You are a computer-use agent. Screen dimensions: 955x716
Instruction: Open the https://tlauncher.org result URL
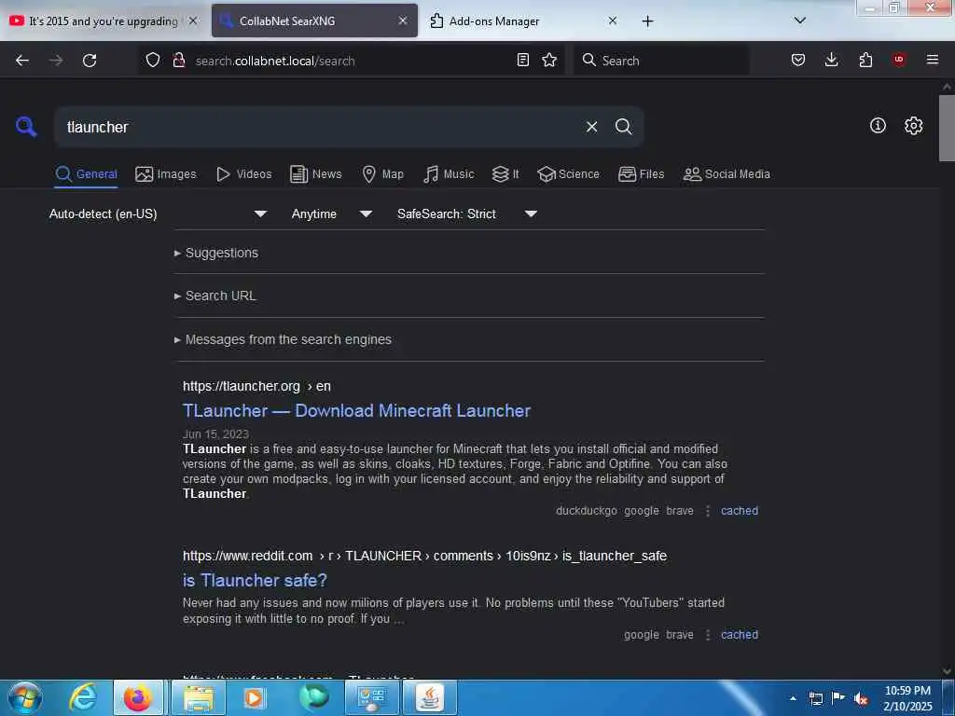[256, 386]
